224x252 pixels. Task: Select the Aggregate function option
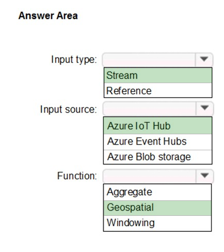(157, 192)
